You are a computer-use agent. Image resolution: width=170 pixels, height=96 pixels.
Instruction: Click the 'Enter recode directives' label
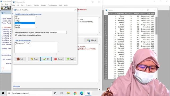pyautogui.click(x=23, y=41)
